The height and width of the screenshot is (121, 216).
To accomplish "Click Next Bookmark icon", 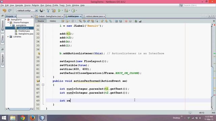I will [106, 21].
